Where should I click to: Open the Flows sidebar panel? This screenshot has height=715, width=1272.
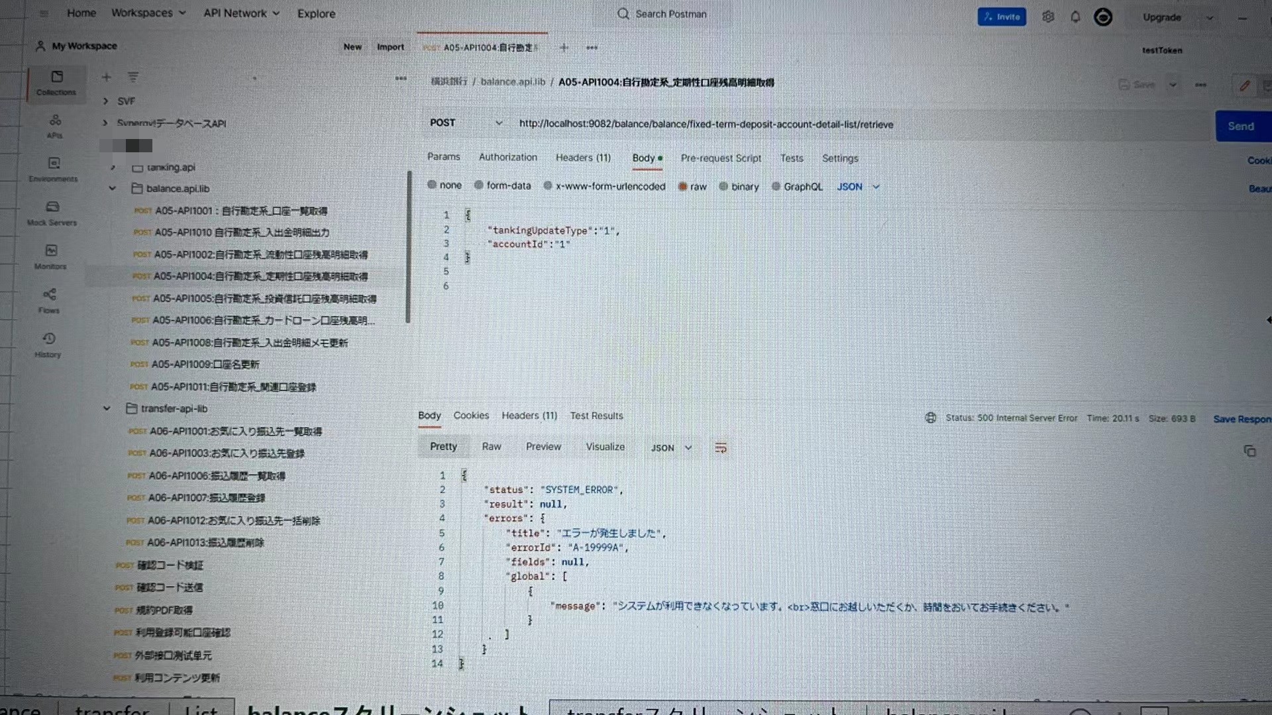point(50,300)
